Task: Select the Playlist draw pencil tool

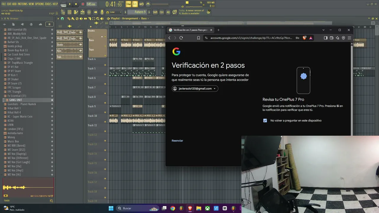Action: pyautogui.click(x=69, y=19)
